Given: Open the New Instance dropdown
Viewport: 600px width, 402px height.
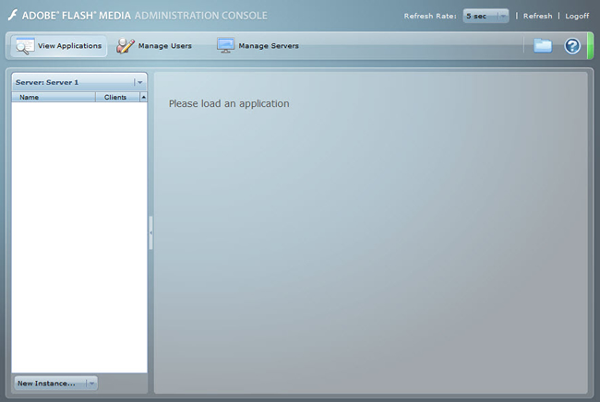Looking at the screenshot, I should [x=56, y=384].
